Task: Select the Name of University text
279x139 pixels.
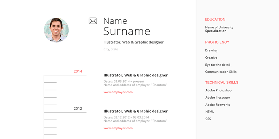Action: click(x=219, y=27)
